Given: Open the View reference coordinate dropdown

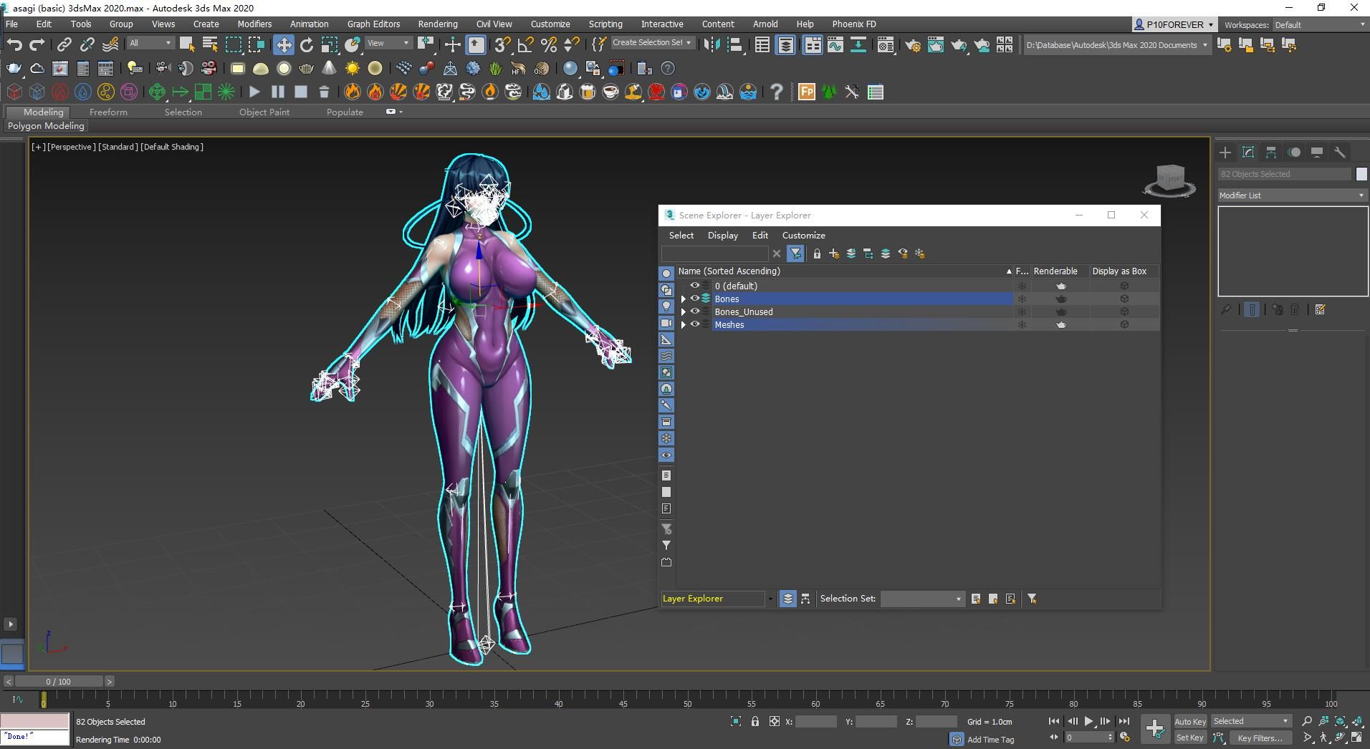Looking at the screenshot, I should (x=388, y=43).
